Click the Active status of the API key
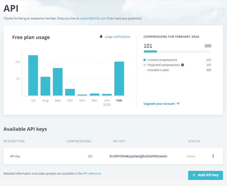The height and width of the screenshot is (186, 227). [191, 156]
